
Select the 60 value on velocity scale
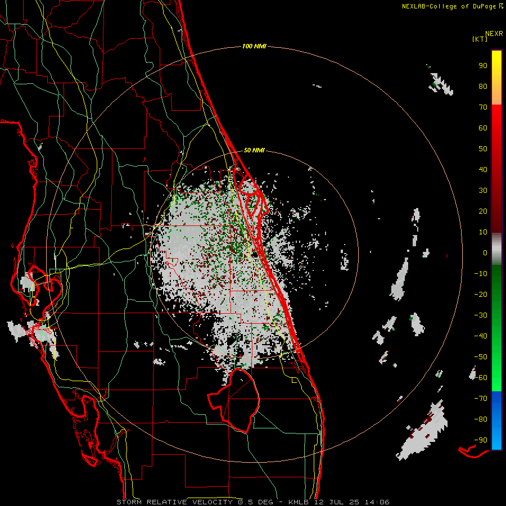pyautogui.click(x=483, y=128)
